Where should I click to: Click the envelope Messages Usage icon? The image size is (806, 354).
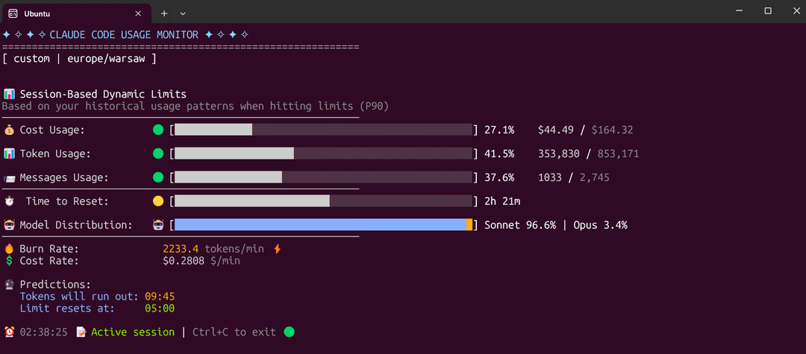(x=9, y=177)
